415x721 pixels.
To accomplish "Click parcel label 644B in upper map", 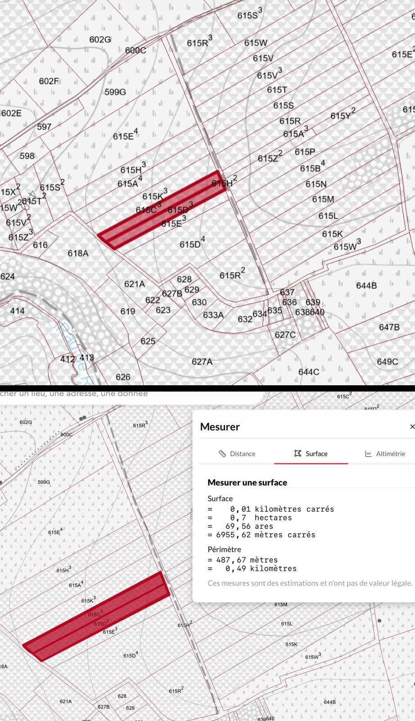I will click(x=366, y=286).
